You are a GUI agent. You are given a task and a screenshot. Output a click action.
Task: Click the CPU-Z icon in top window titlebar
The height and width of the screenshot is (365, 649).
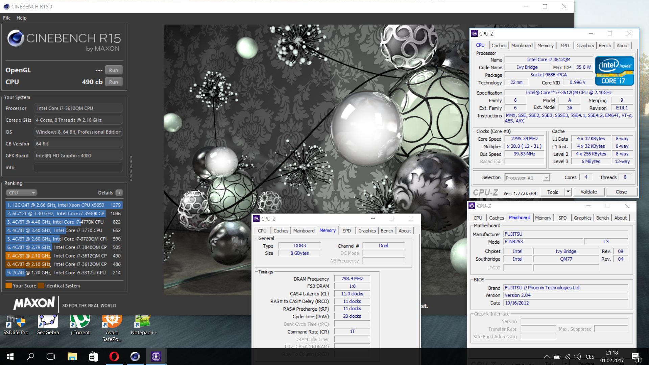[x=474, y=33]
